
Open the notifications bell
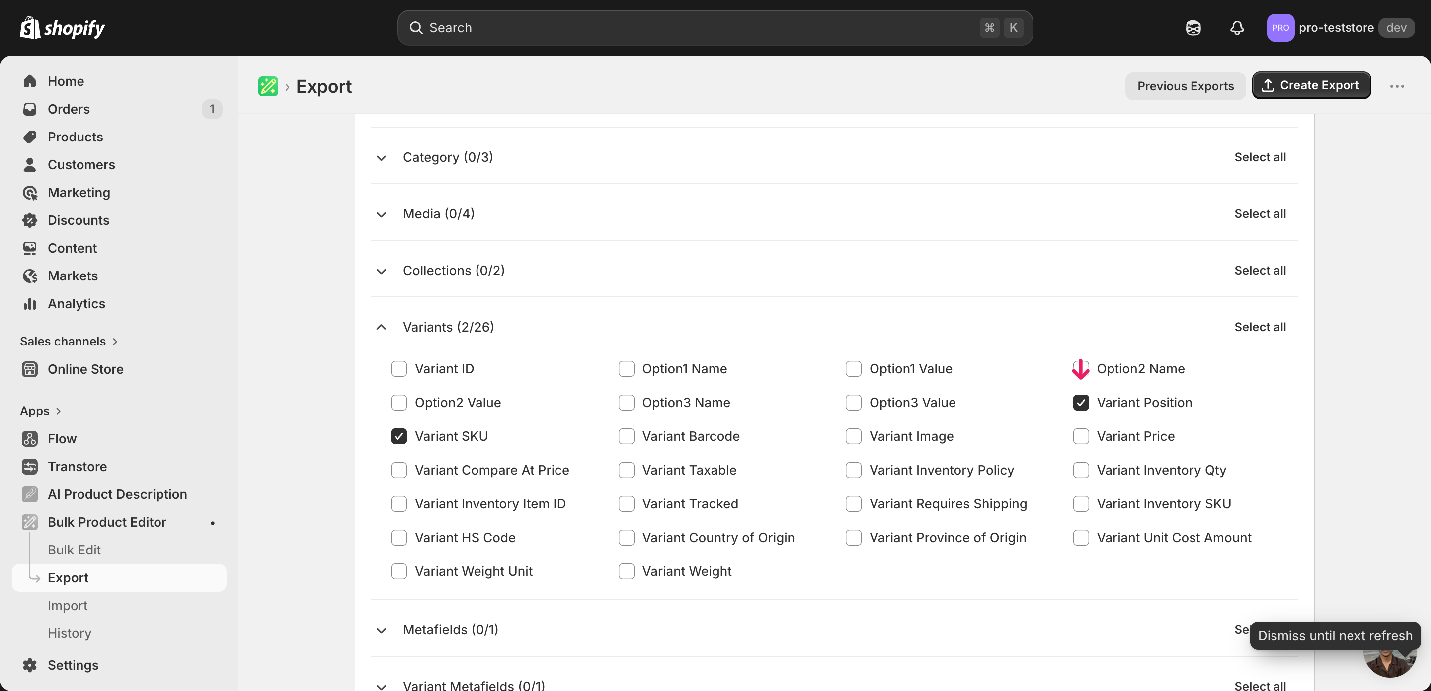click(x=1237, y=28)
